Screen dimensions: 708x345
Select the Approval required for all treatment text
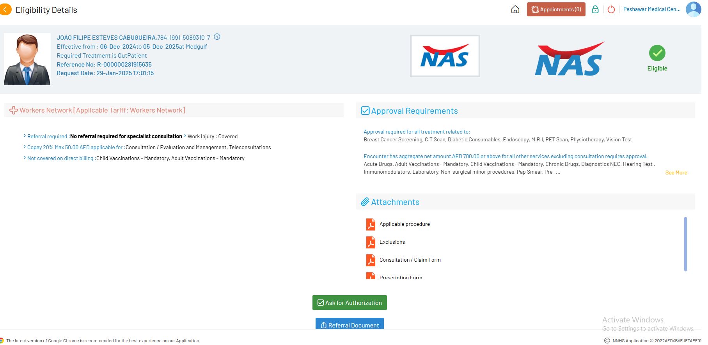coord(417,132)
